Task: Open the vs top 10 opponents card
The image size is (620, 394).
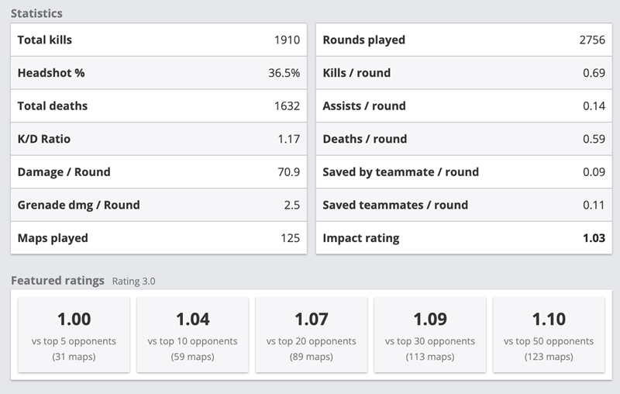Action: [x=192, y=334]
